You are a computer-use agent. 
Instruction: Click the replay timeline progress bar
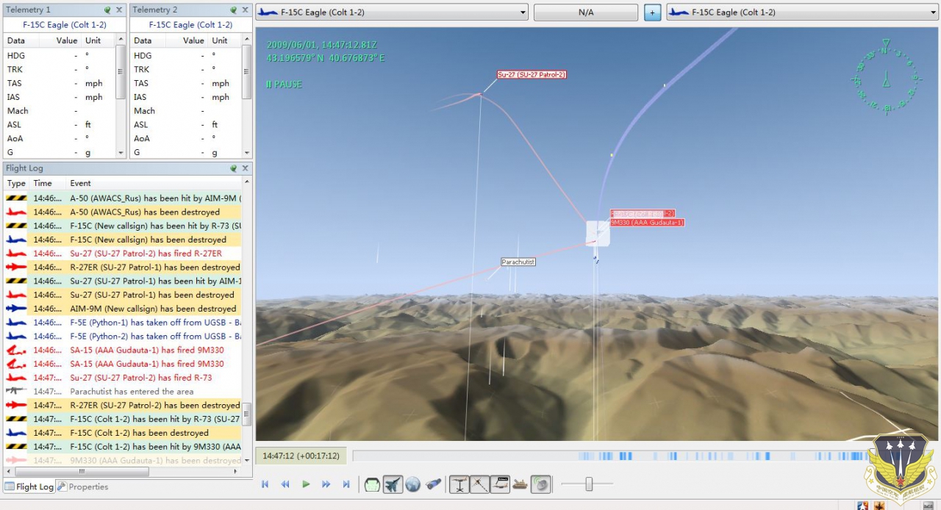tap(610, 456)
